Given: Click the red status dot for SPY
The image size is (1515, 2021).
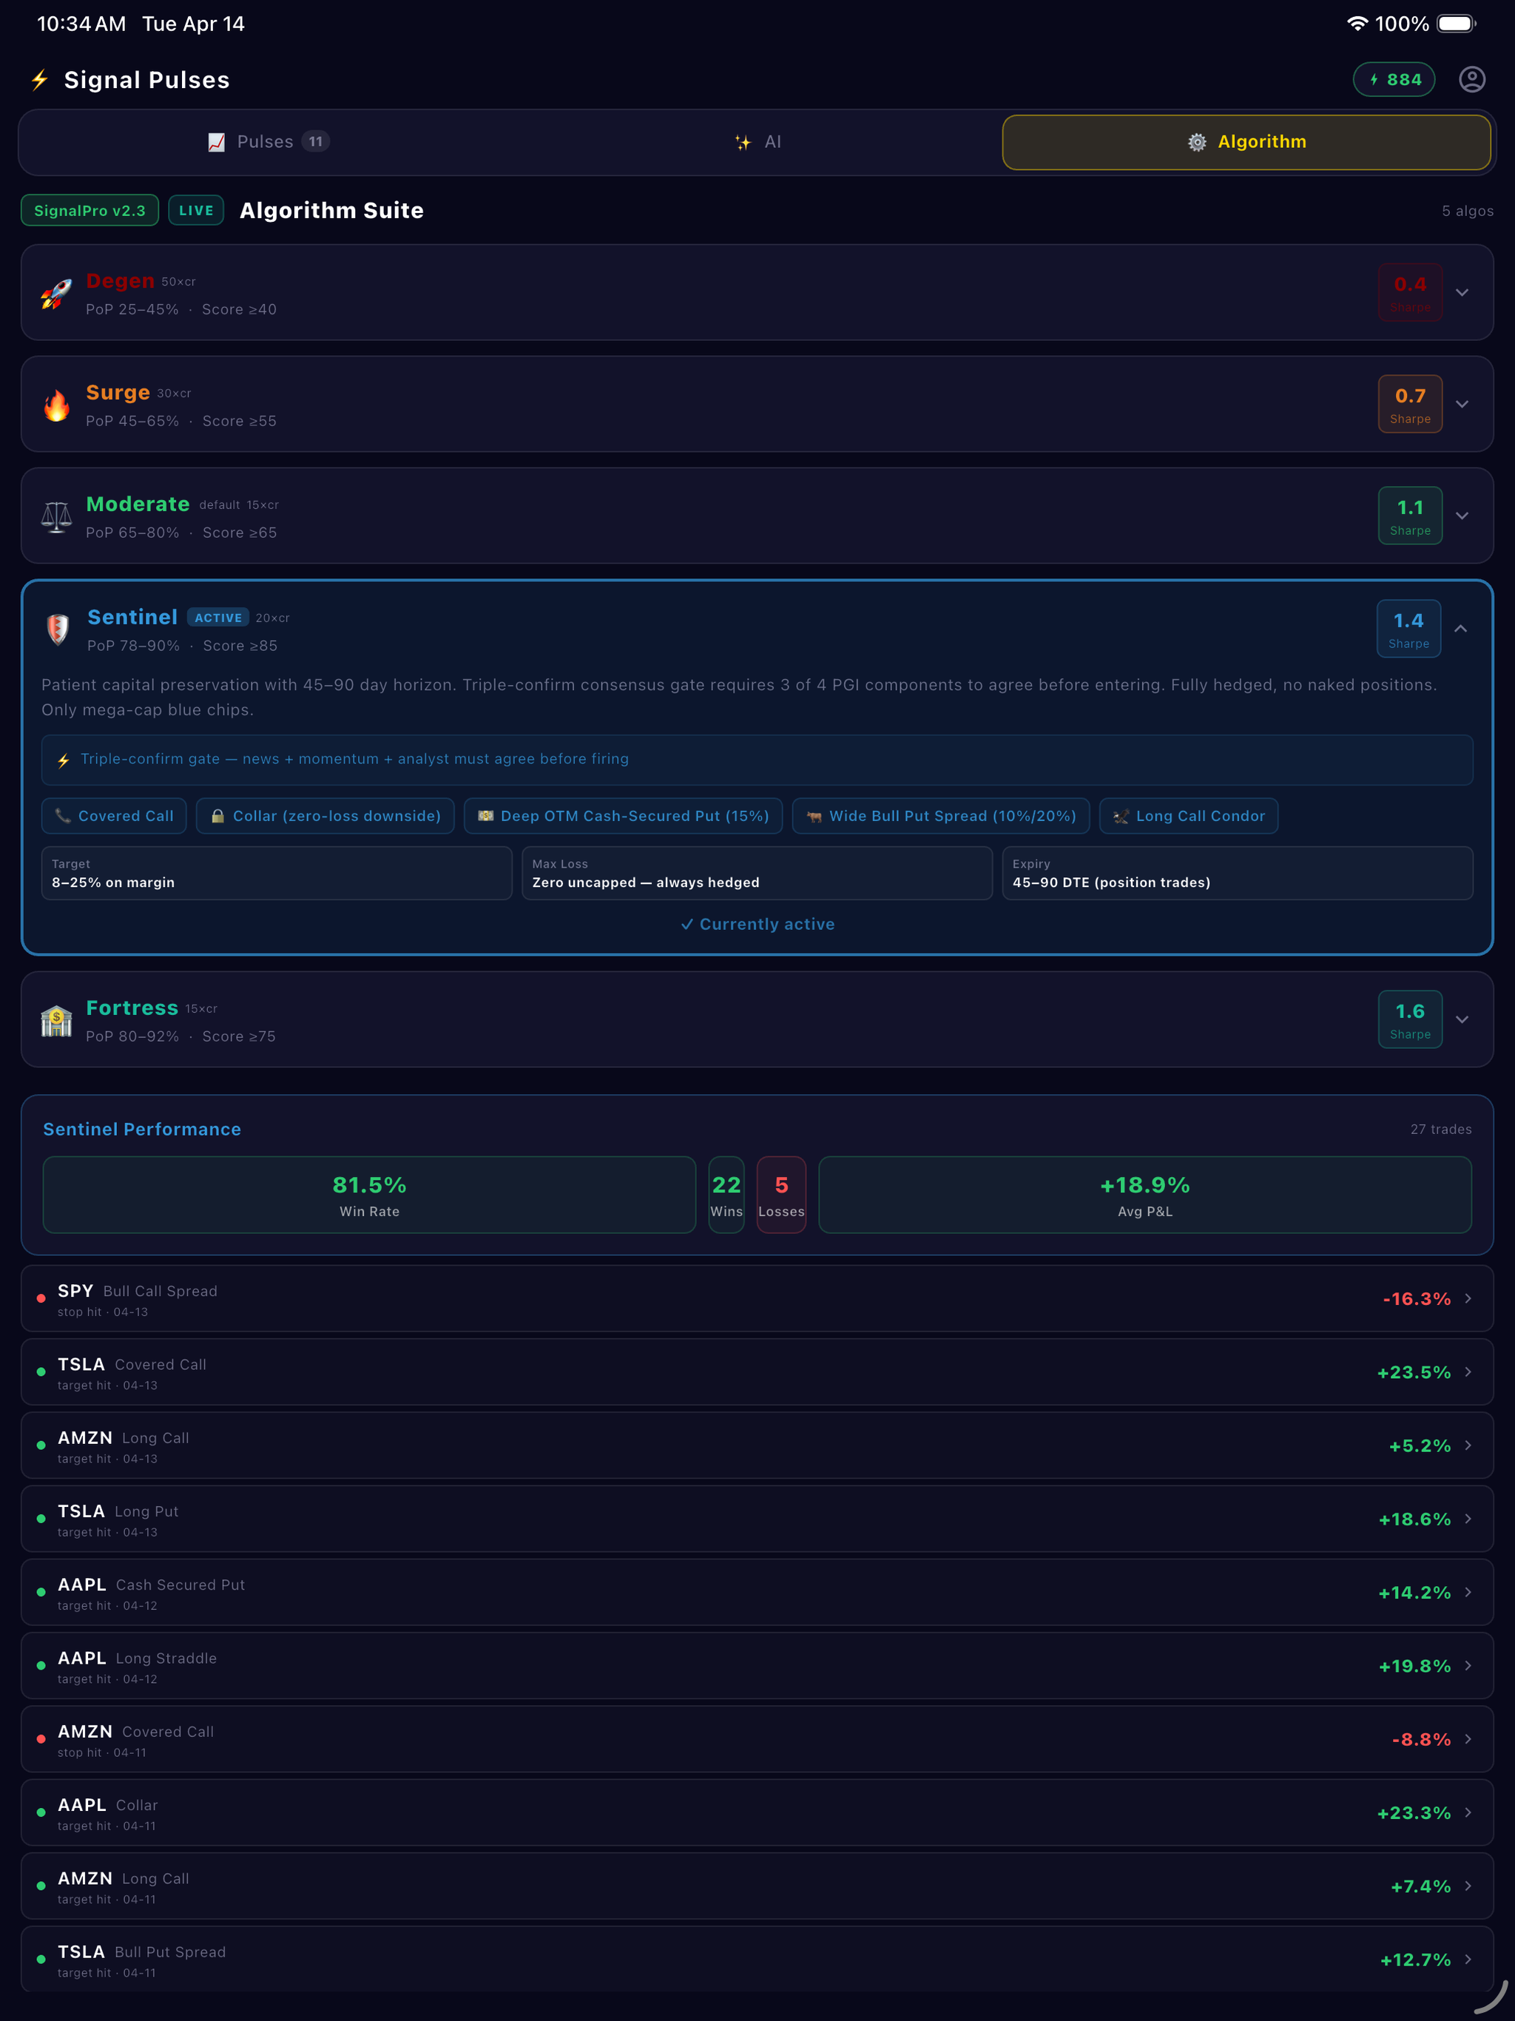Looking at the screenshot, I should (41, 1298).
